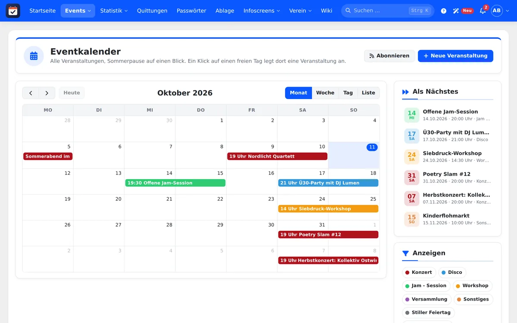This screenshot has width=517, height=323.
Task: Toggle the Stiller Feiertag filter
Action: pos(428,313)
